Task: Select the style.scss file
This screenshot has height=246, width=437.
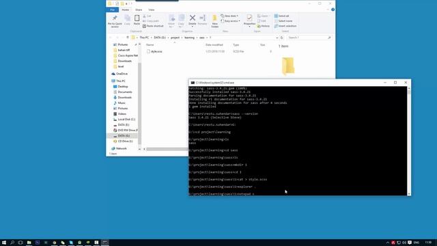Action: coord(156,51)
